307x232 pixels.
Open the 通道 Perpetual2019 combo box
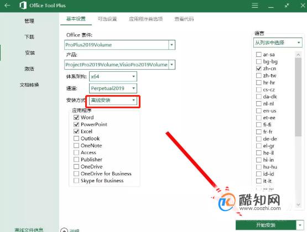pyautogui.click(x=113, y=88)
